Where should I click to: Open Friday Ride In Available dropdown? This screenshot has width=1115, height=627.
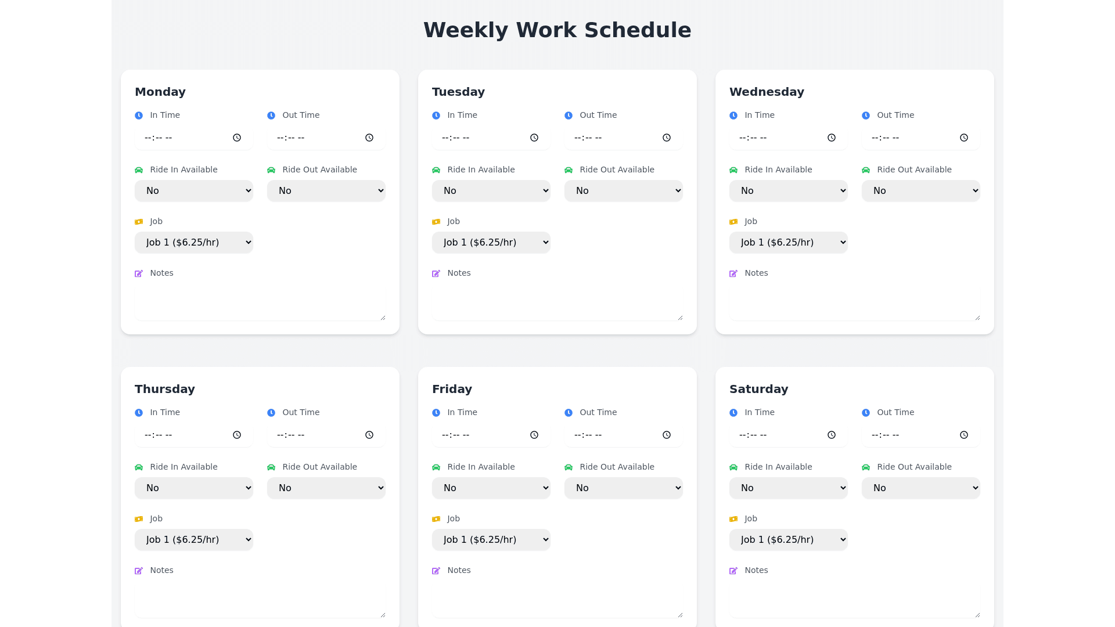point(491,488)
